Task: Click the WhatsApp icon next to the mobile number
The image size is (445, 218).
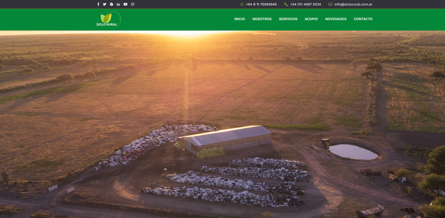Action: (241, 4)
